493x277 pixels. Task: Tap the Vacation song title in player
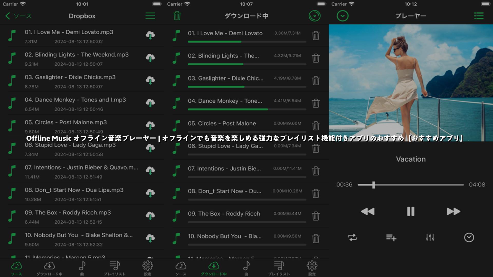point(411,159)
